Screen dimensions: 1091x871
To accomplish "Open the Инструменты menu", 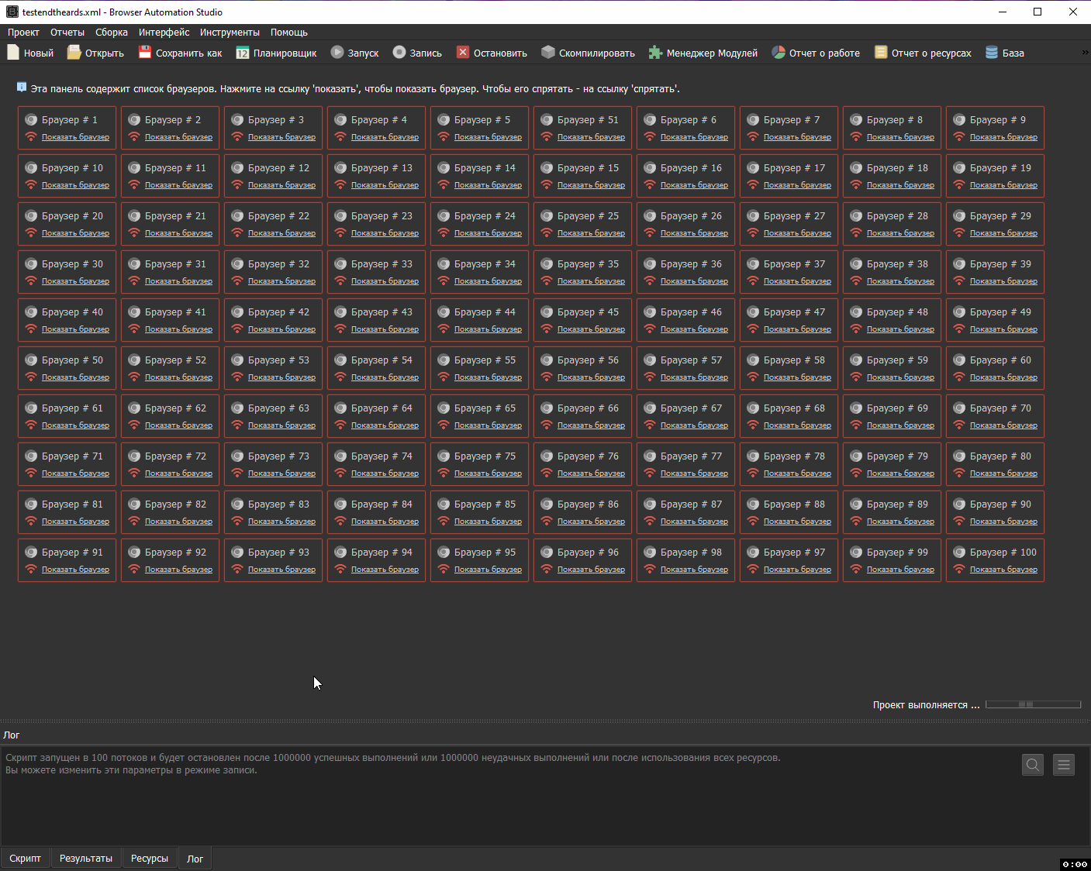I will click(230, 33).
